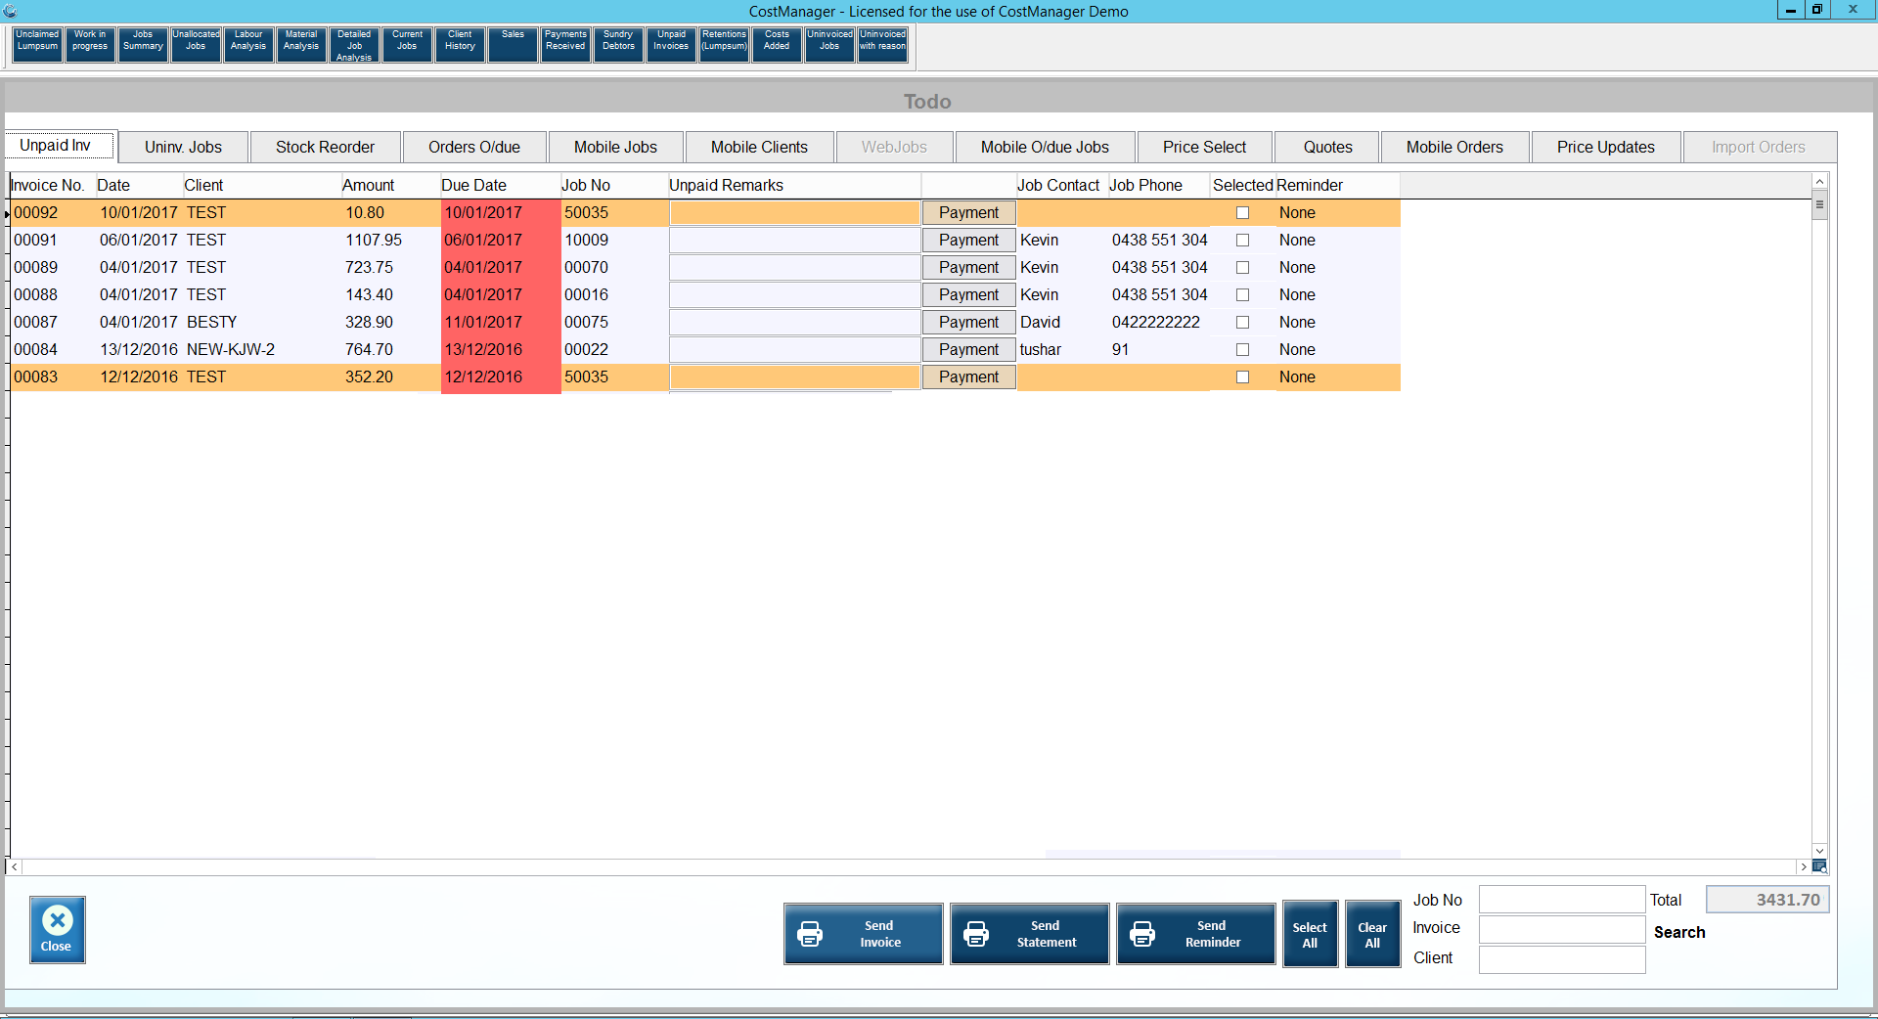Open the Labour Analysis report

point(248,45)
